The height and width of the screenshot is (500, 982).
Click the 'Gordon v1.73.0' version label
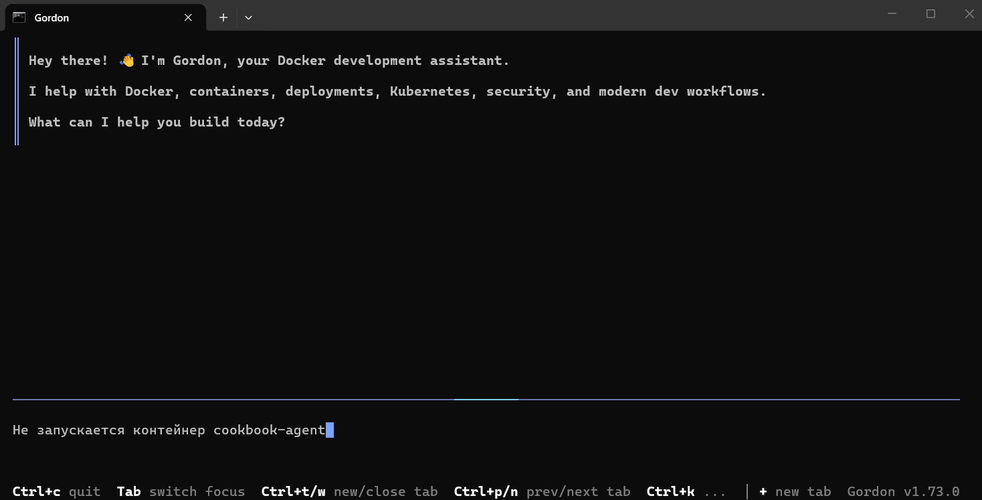[x=903, y=492]
